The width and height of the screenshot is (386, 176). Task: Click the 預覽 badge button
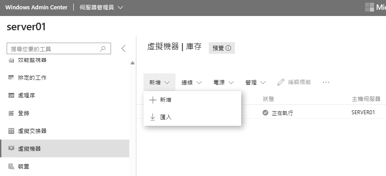tap(222, 48)
